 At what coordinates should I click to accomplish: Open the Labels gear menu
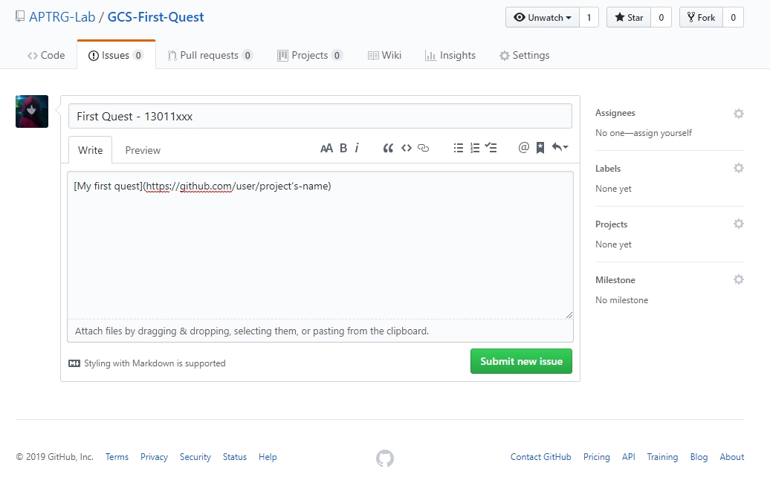739,169
